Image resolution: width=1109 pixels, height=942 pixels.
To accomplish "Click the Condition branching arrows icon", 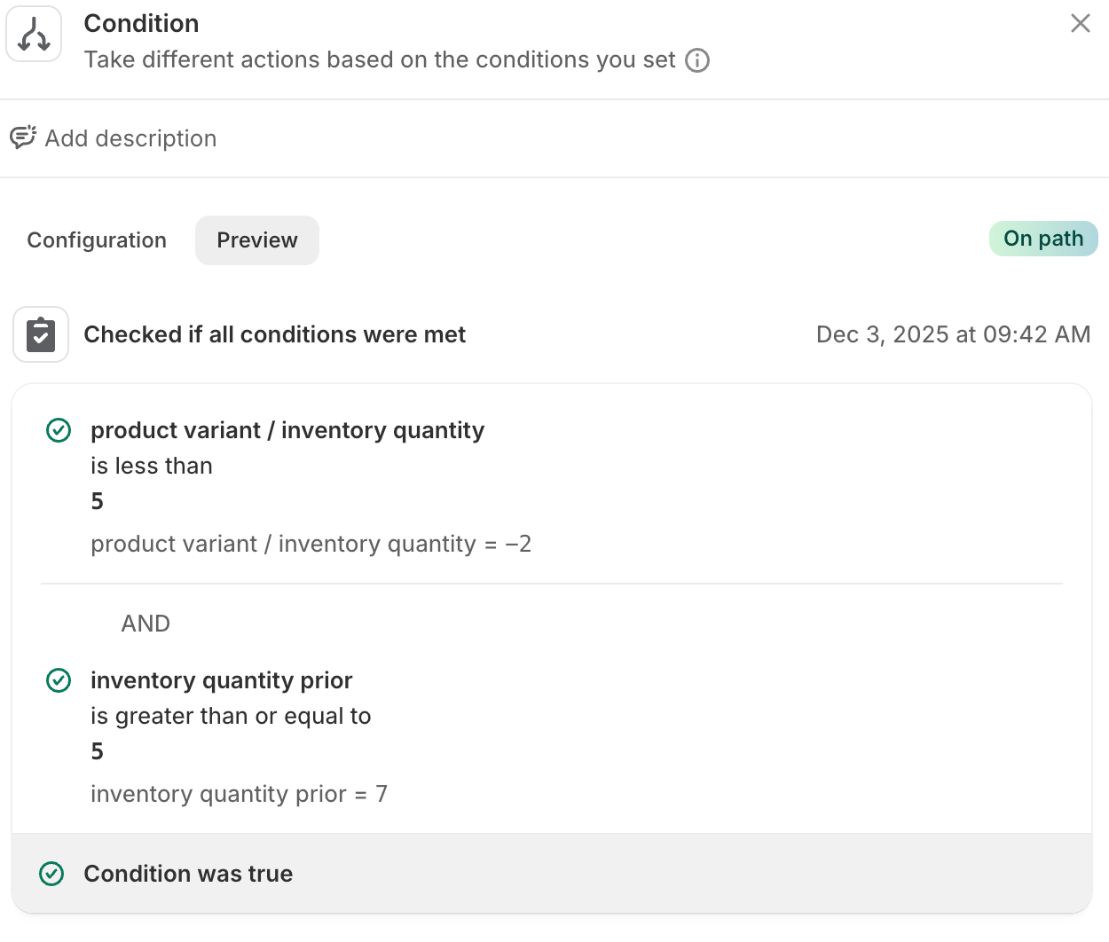I will point(33,33).
